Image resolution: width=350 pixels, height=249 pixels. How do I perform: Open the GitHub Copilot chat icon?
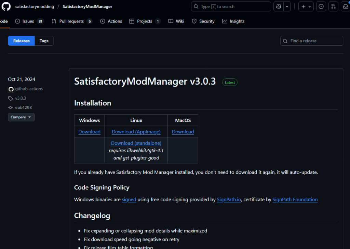click(x=278, y=6)
